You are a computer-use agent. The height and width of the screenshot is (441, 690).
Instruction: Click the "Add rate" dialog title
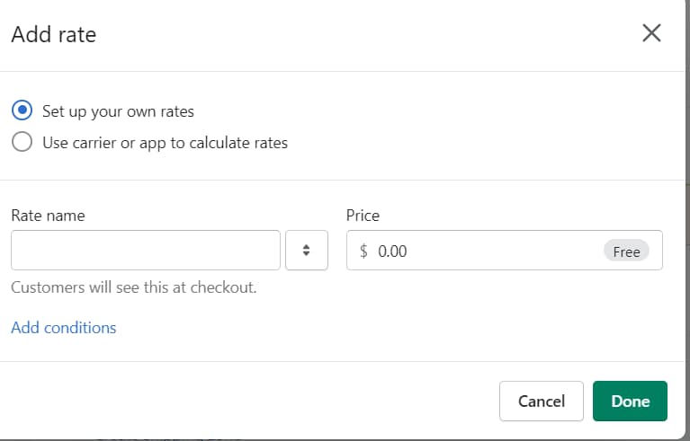(53, 34)
